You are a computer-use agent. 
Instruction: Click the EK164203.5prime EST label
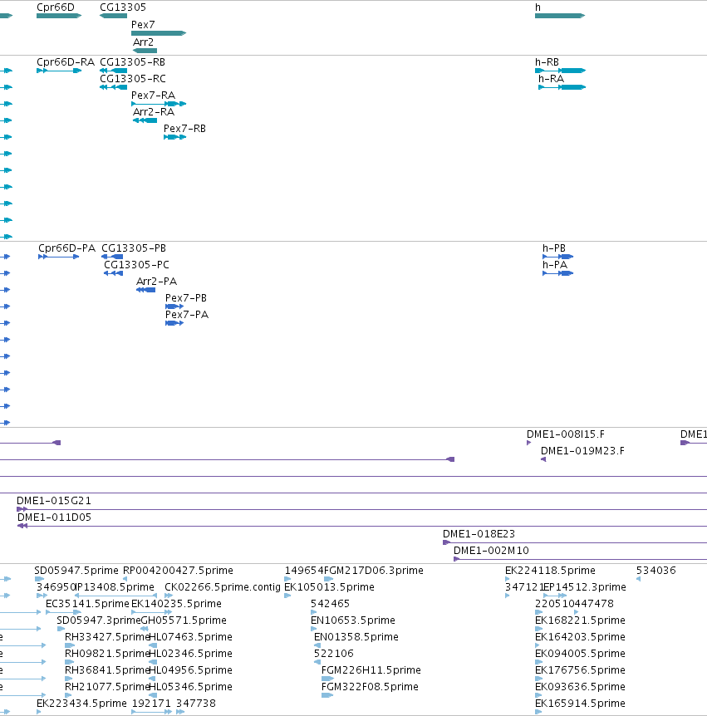click(580, 637)
